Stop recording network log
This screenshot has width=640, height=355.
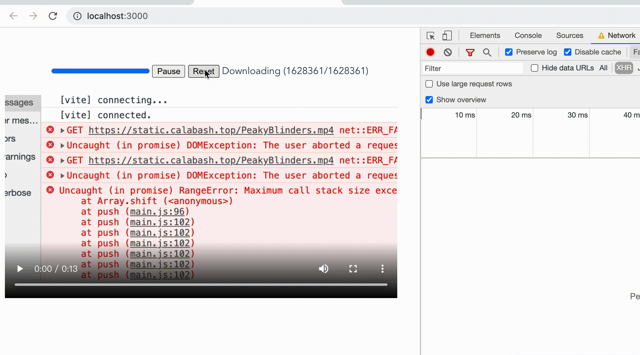tap(430, 52)
